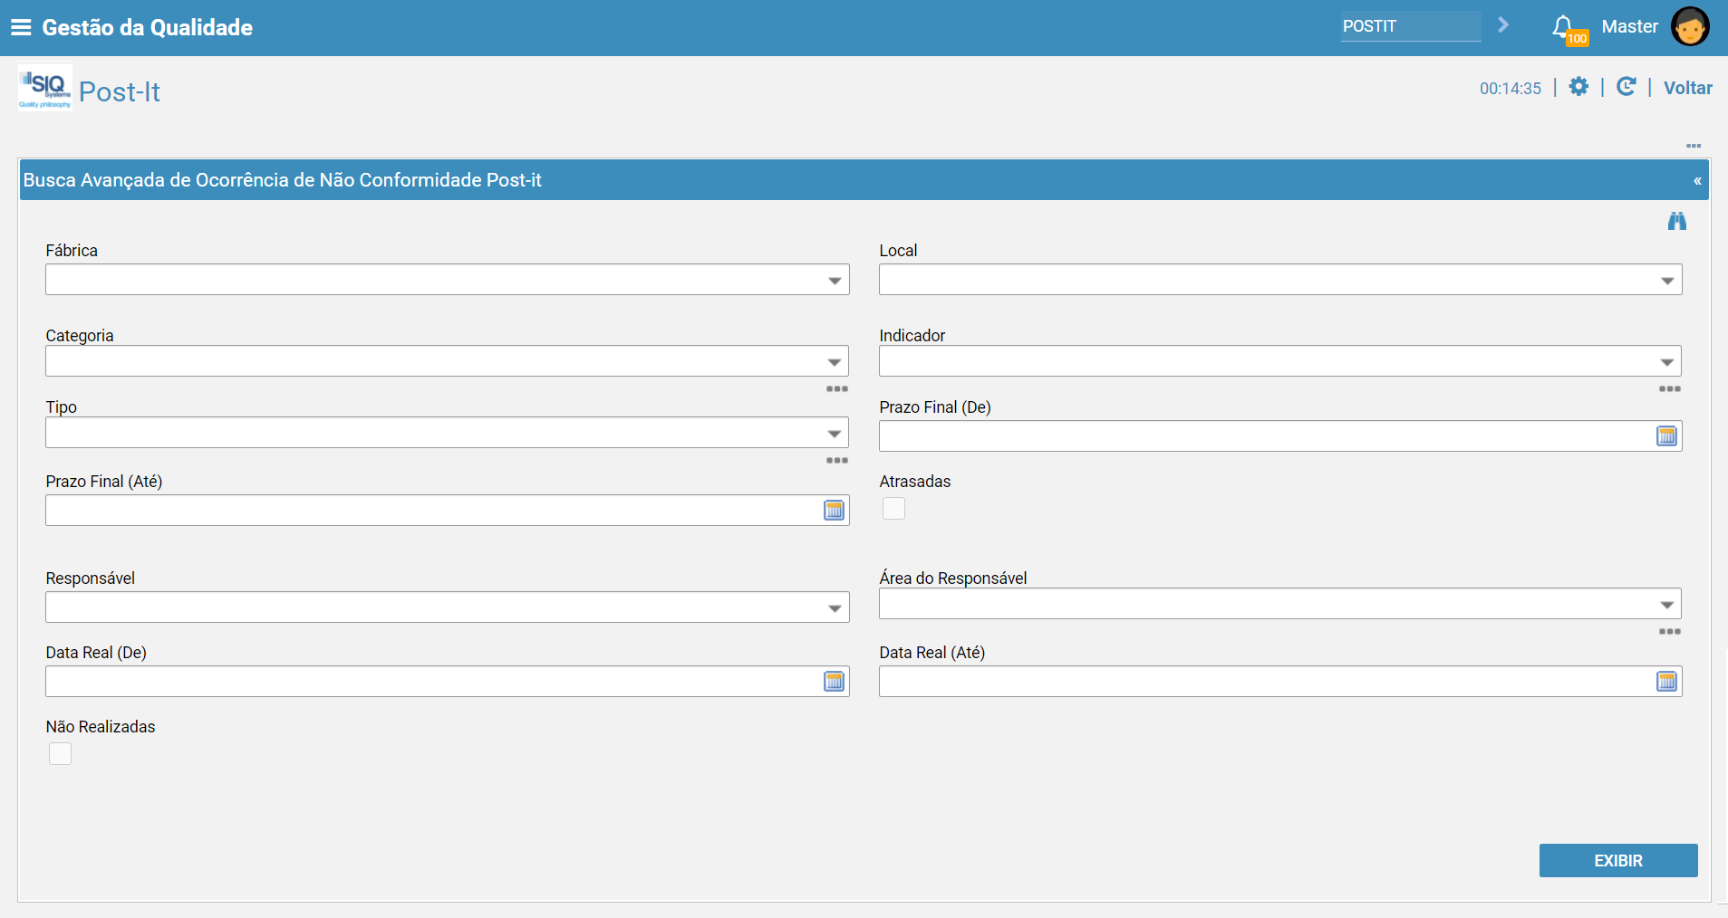The width and height of the screenshot is (1728, 918).
Task: Click the SIQ Systems logo
Action: click(45, 88)
